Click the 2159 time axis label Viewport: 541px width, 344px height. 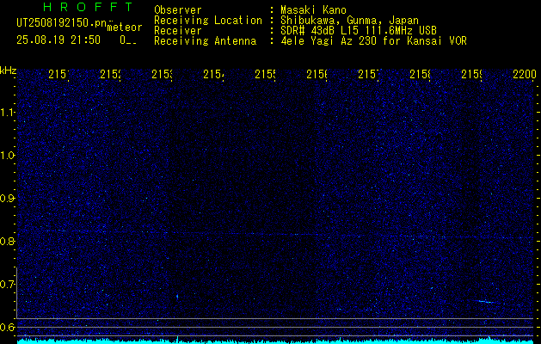click(x=472, y=74)
